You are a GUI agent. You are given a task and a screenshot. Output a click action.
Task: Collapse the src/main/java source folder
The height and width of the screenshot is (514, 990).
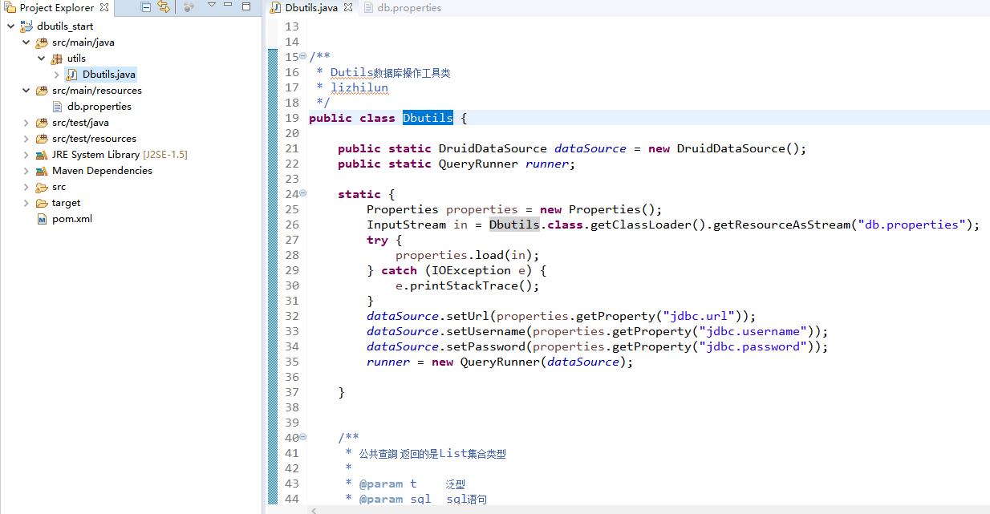[26, 42]
